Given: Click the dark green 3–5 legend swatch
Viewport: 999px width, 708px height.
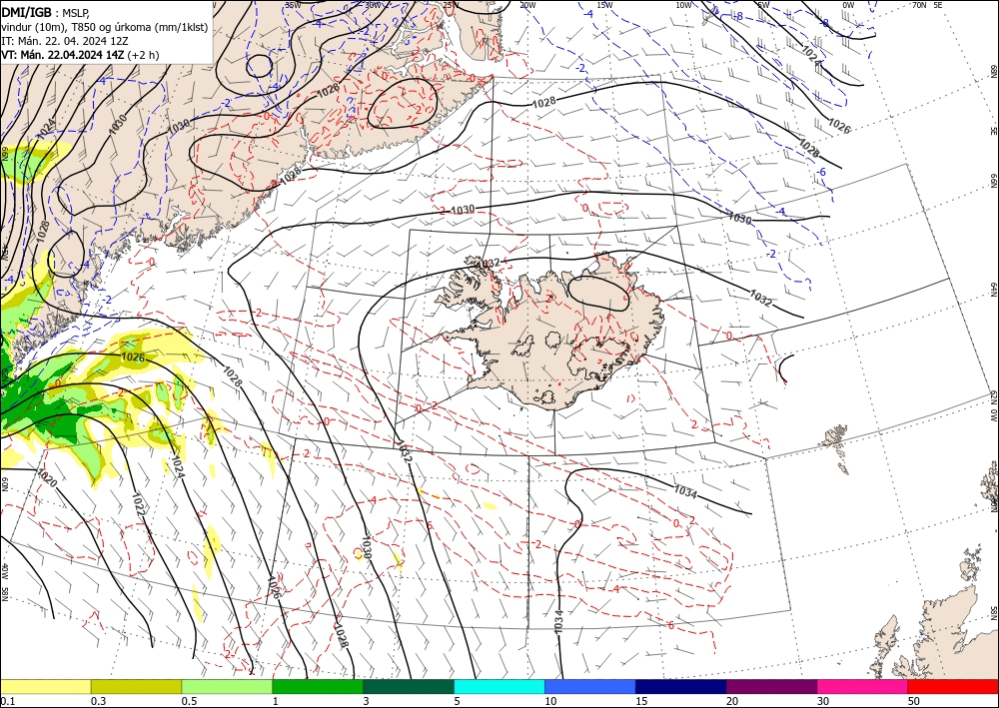Looking at the screenshot, I should pyautogui.click(x=409, y=686).
